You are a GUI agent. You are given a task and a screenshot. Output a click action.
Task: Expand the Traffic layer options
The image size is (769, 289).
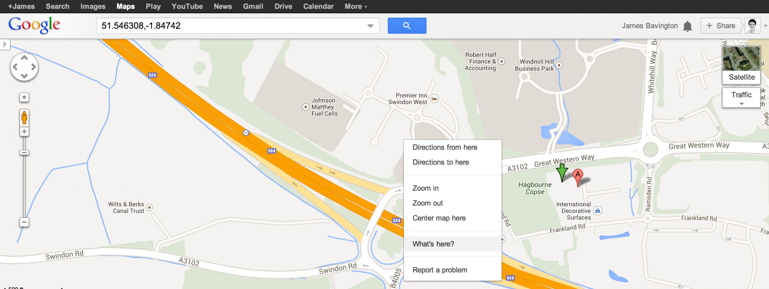coord(741,98)
